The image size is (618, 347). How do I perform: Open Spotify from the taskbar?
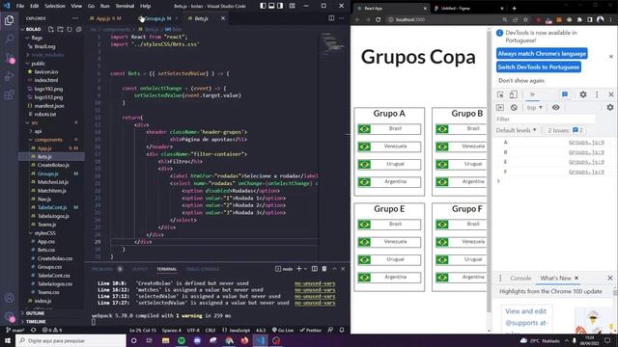pos(182,340)
